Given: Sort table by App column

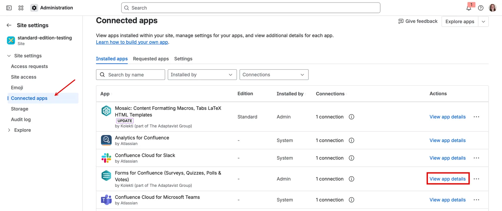Looking at the screenshot, I should pyautogui.click(x=106, y=94).
